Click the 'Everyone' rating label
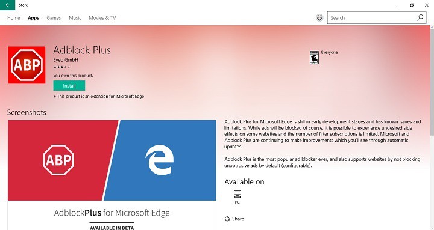Screen dimensions: 434x230 329,52
